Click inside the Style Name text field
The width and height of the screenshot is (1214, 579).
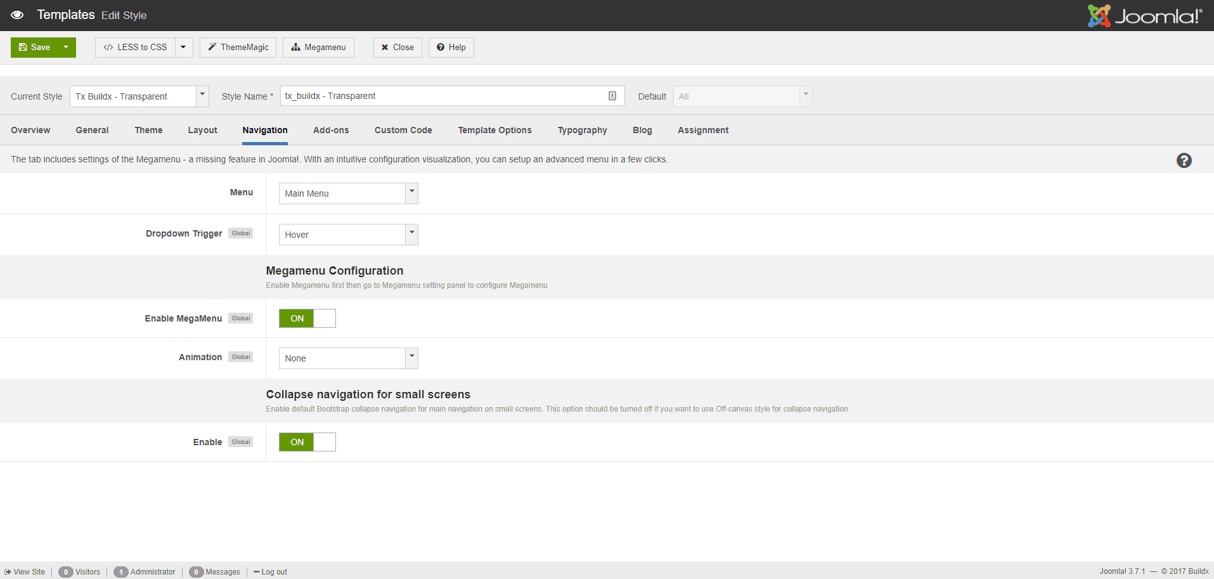coord(444,95)
